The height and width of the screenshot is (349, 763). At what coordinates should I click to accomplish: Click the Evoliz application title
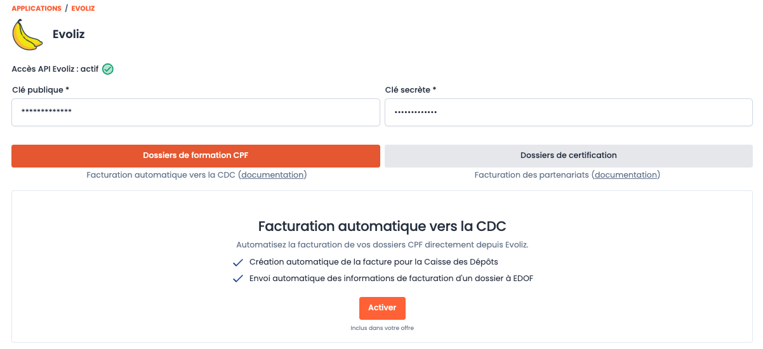(x=69, y=34)
